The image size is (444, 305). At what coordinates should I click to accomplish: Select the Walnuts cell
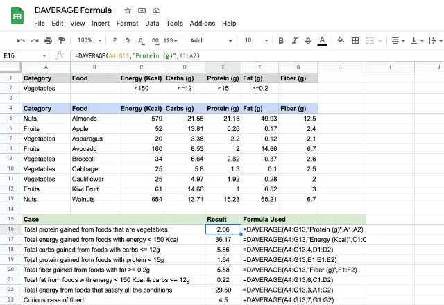point(94,199)
